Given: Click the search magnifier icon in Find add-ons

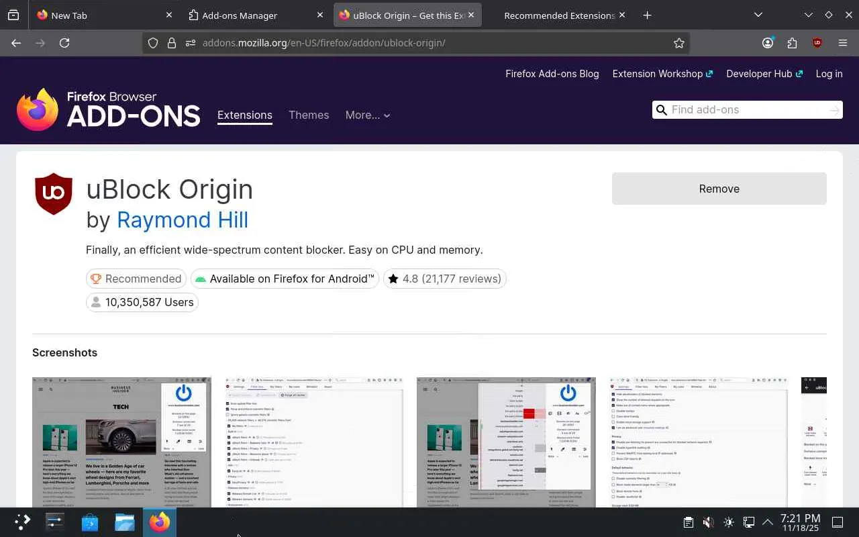Looking at the screenshot, I should 662,110.
